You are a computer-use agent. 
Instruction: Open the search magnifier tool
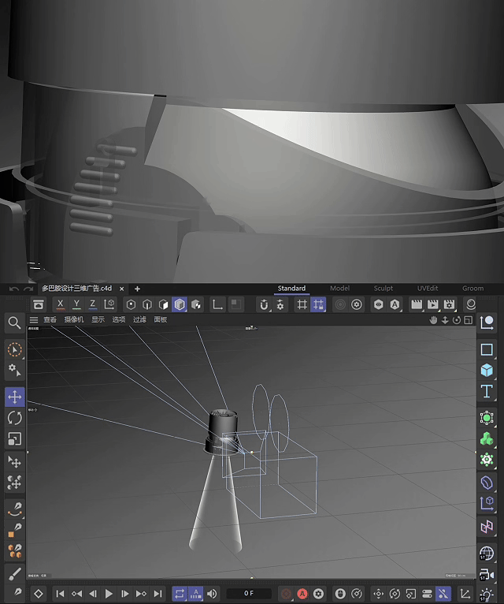15,323
